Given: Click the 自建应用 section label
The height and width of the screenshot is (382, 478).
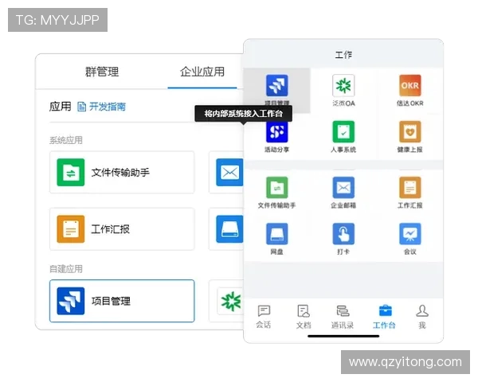Looking at the screenshot, I should [66, 269].
